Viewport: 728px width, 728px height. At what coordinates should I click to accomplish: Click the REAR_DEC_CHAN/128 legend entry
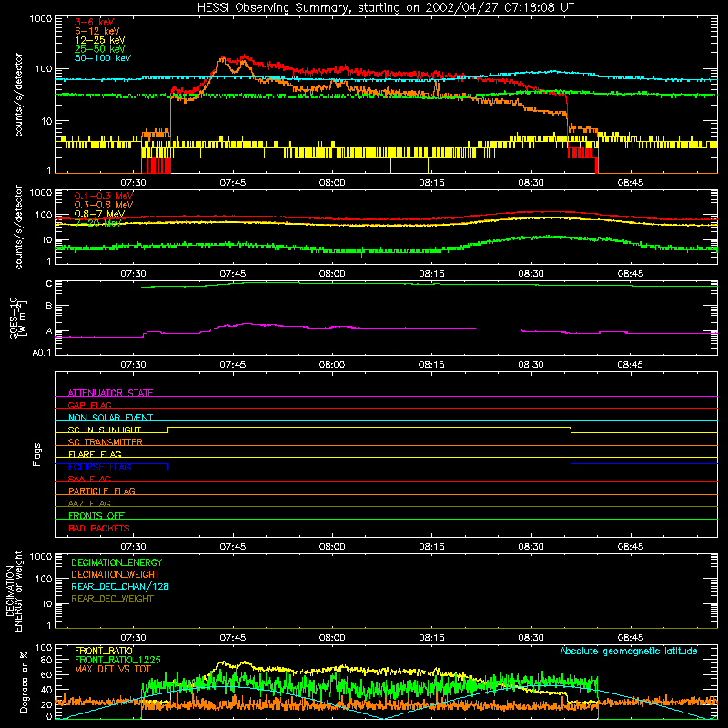pyautogui.click(x=120, y=586)
